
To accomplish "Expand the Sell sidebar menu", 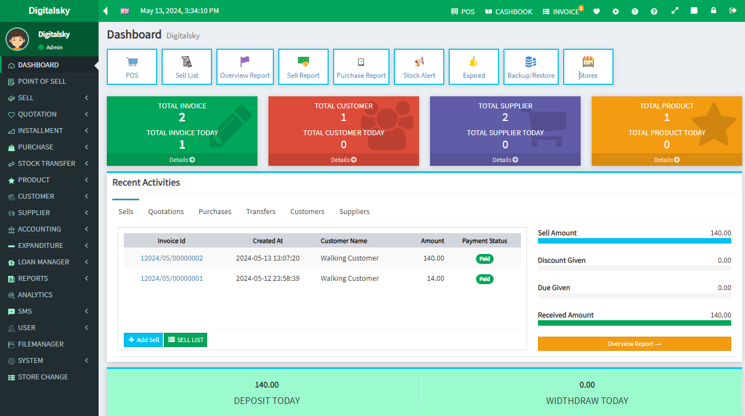I will click(49, 97).
